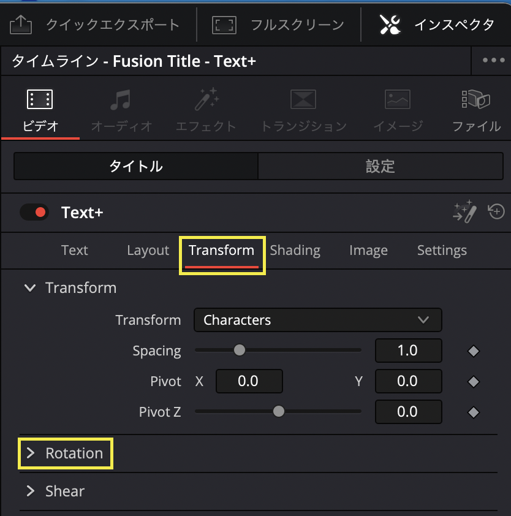Click the Spacing value field

click(408, 351)
